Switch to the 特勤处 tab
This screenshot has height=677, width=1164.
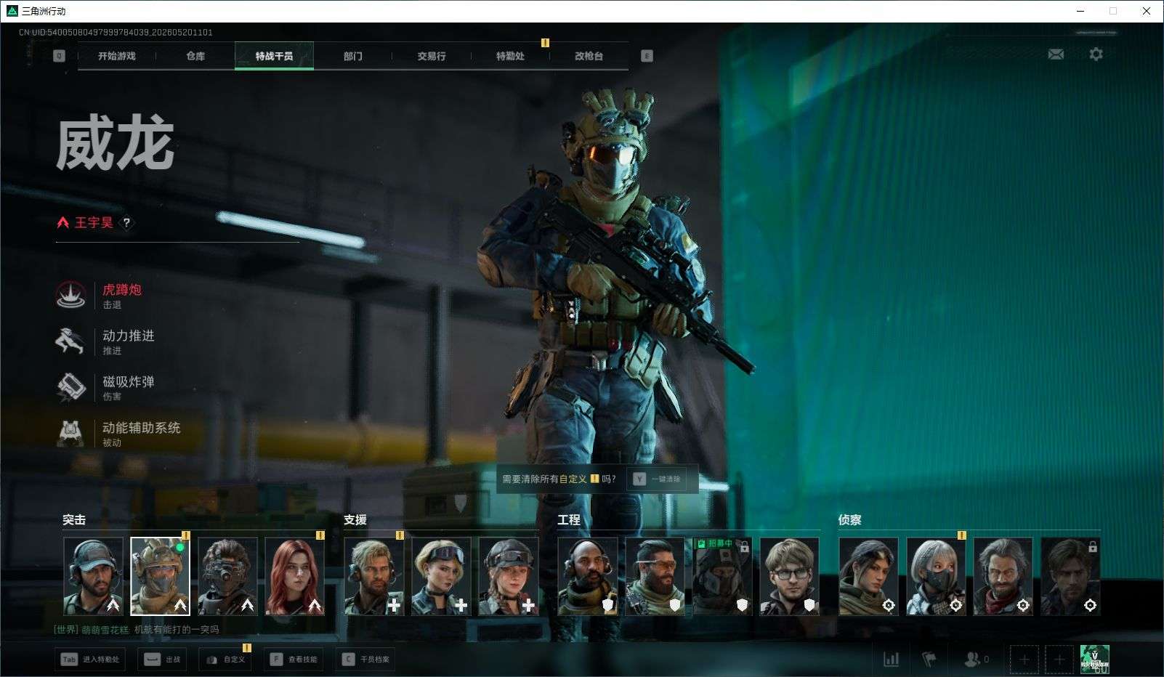(x=510, y=56)
